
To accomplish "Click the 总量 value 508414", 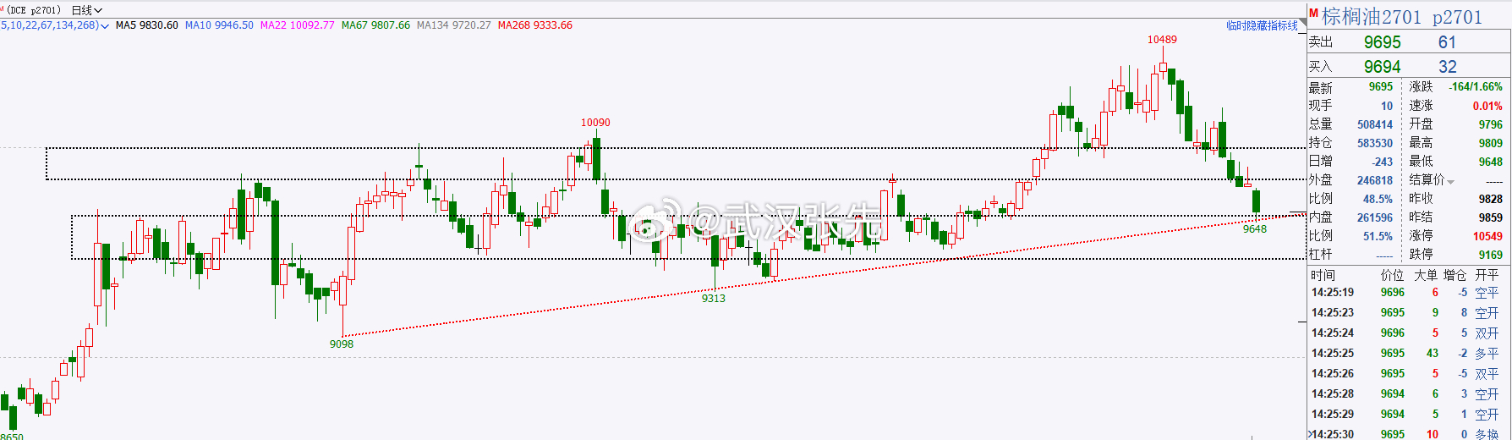I will click(1375, 124).
